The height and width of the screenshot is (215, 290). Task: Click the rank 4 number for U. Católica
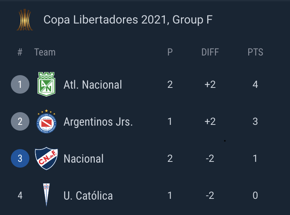click(x=20, y=195)
